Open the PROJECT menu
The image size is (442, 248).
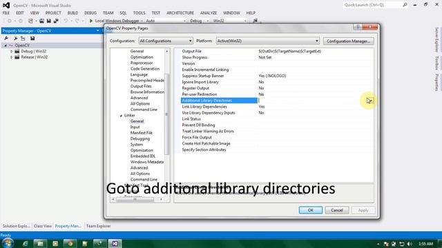tap(53, 13)
